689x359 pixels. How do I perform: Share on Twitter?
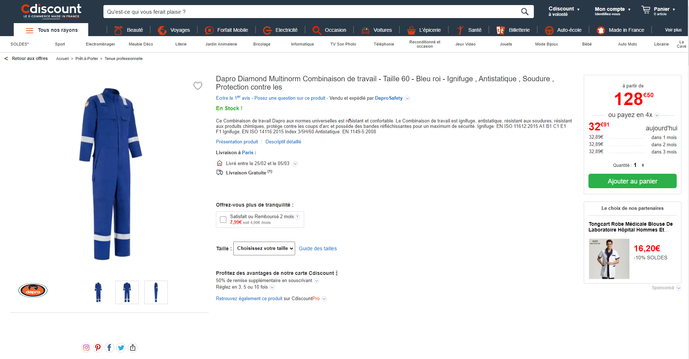[121, 347]
